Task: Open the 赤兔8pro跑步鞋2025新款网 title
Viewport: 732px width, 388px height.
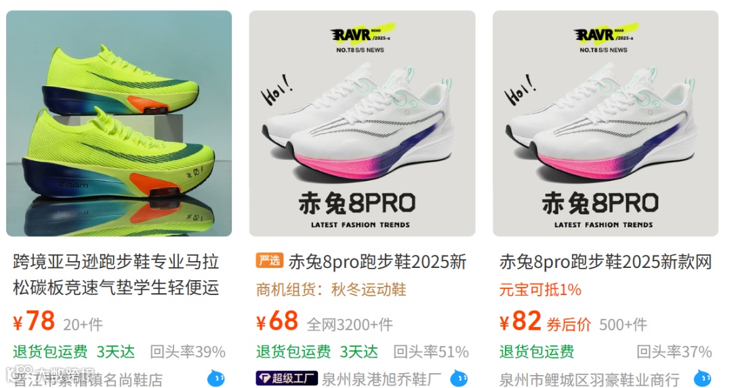Action: pyautogui.click(x=605, y=261)
